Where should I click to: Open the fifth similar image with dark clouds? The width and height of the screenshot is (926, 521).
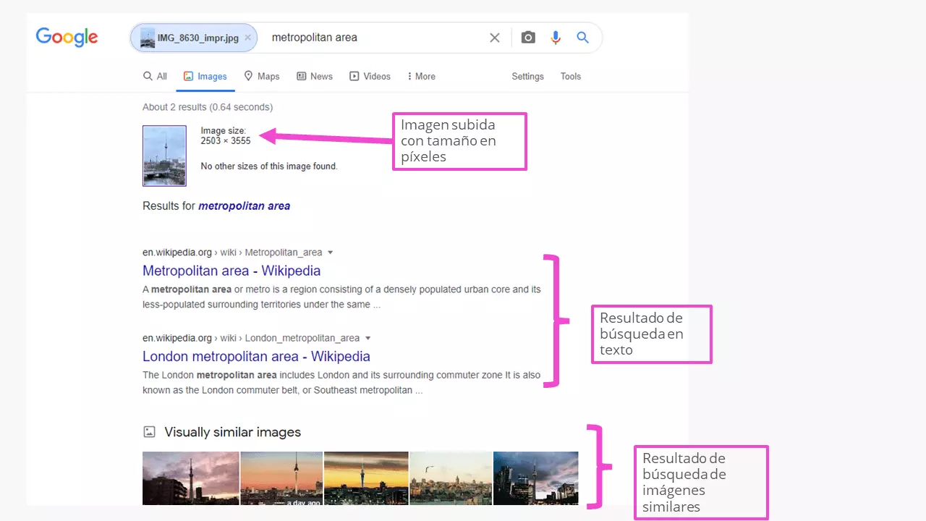coord(535,478)
